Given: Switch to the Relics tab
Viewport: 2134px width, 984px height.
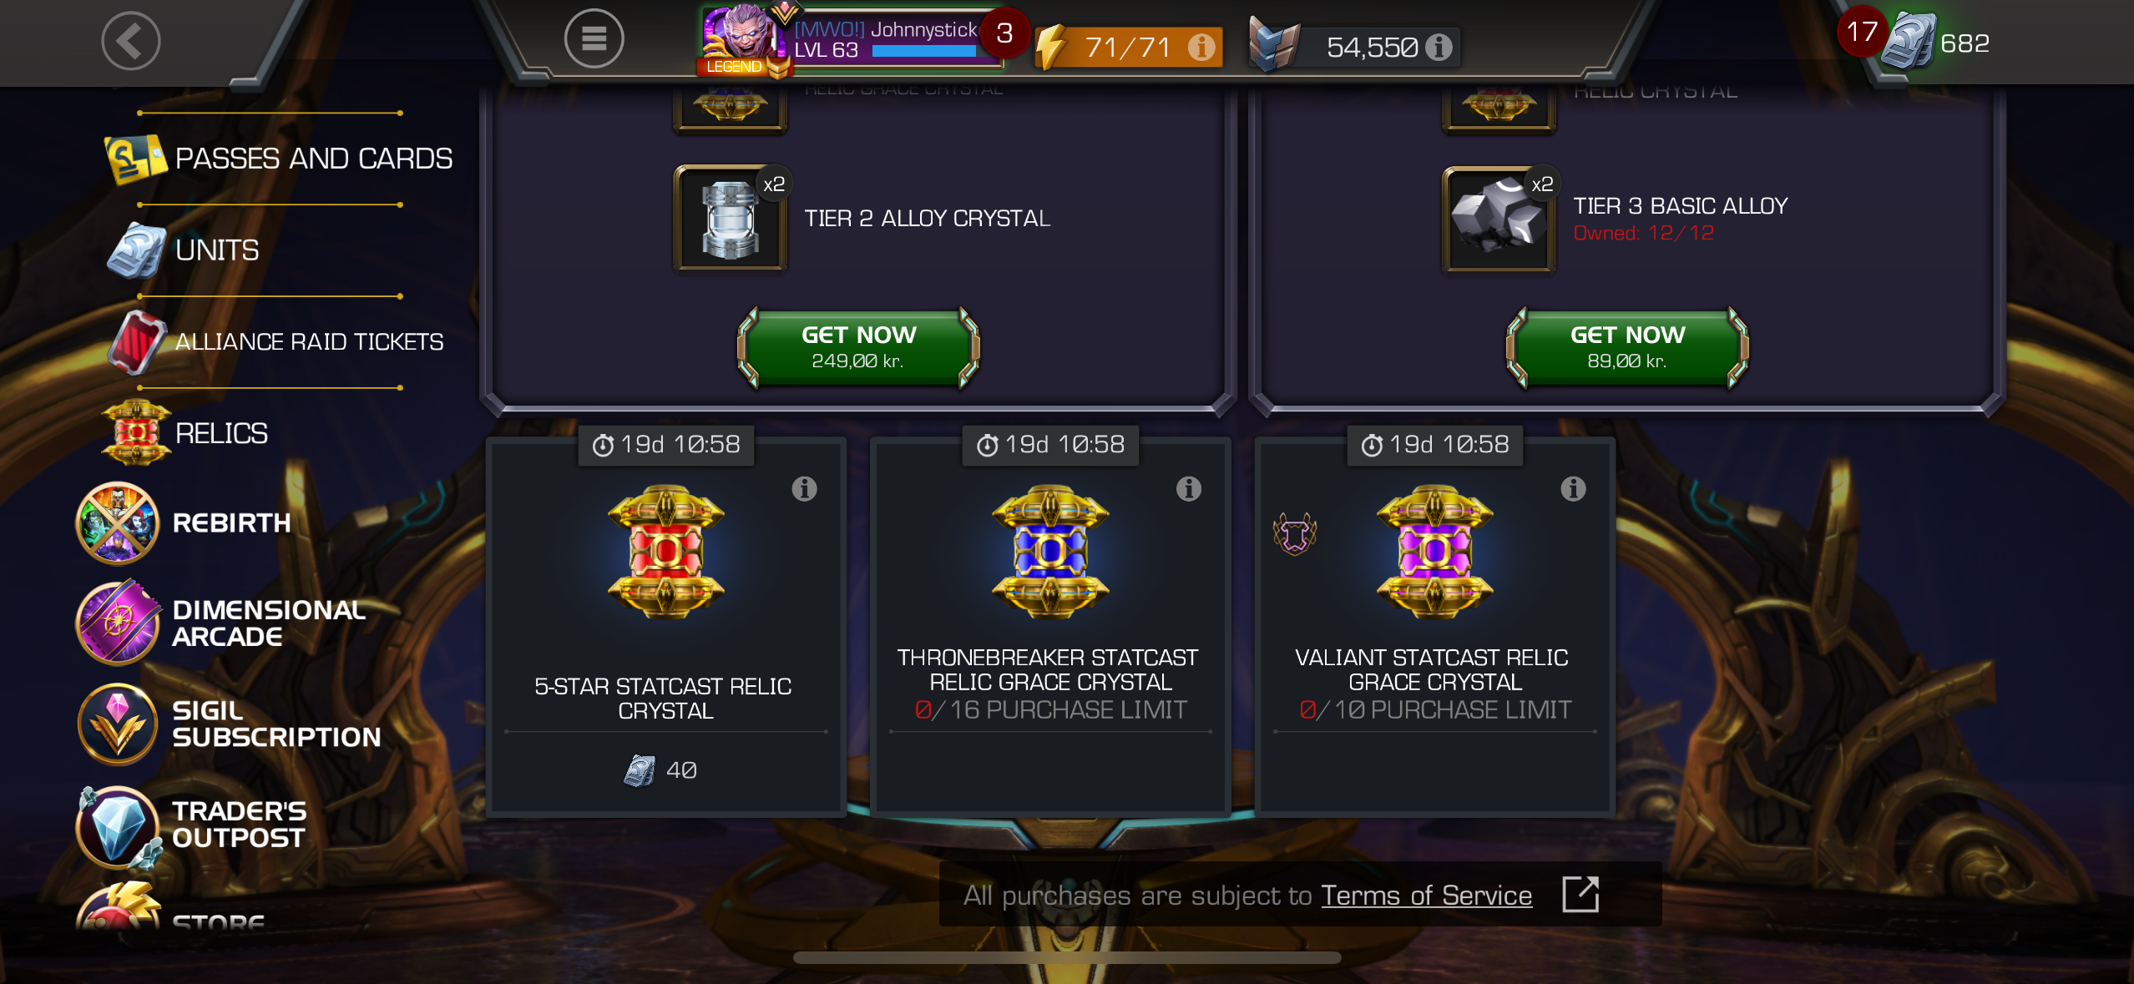Looking at the screenshot, I should point(185,433).
